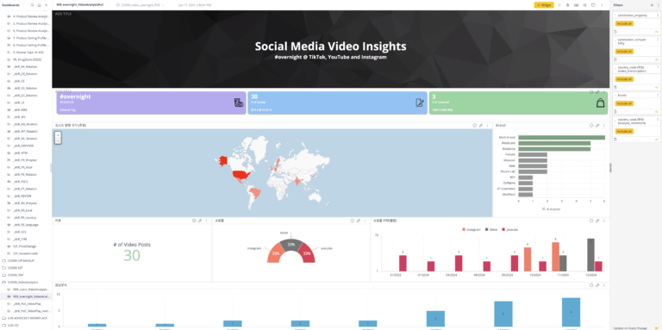Search dashboards using the magnifier icon
This screenshot has width=662, height=330.
point(33,5)
